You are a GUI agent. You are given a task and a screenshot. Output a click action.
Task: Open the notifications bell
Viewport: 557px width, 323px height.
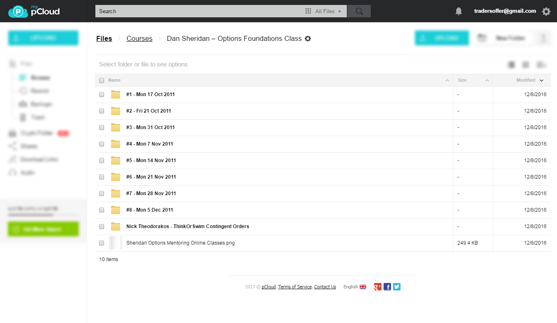pyautogui.click(x=458, y=12)
